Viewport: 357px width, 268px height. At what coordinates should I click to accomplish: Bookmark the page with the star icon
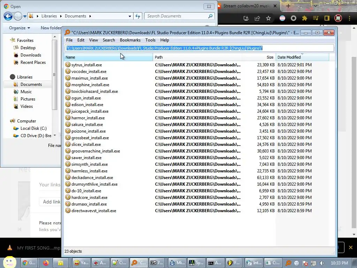click(268, 18)
